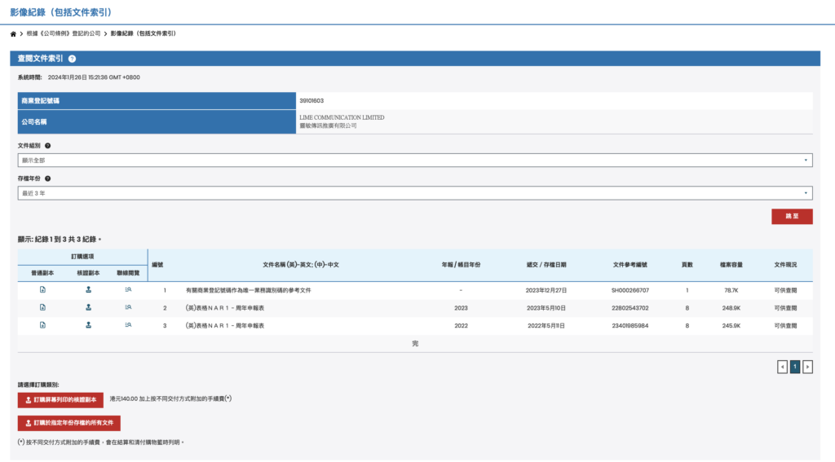Expand the 存檔年份 dropdown showing 最近 3 年
The height and width of the screenshot is (462, 835).
pos(415,193)
